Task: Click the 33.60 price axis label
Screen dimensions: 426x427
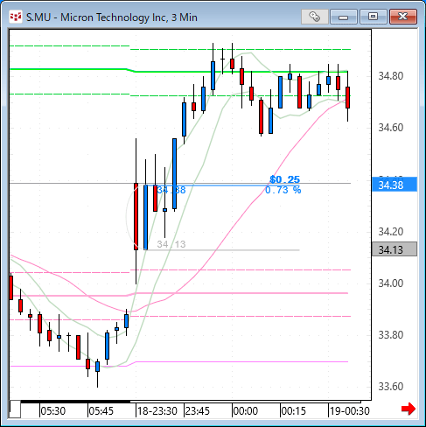Action: (391, 387)
